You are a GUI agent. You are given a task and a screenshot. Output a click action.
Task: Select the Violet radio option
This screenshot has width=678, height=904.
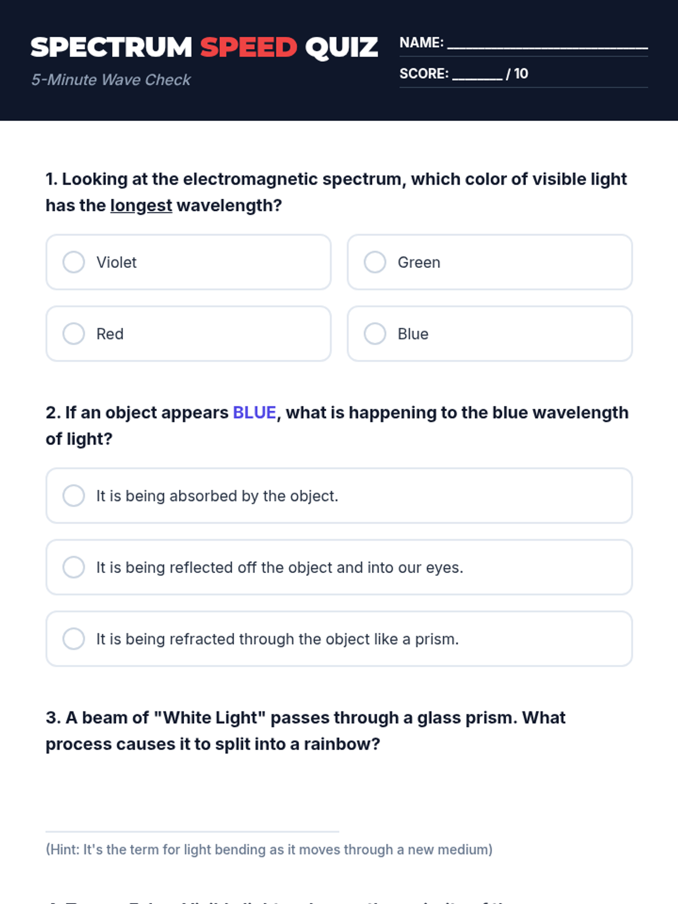tap(73, 262)
